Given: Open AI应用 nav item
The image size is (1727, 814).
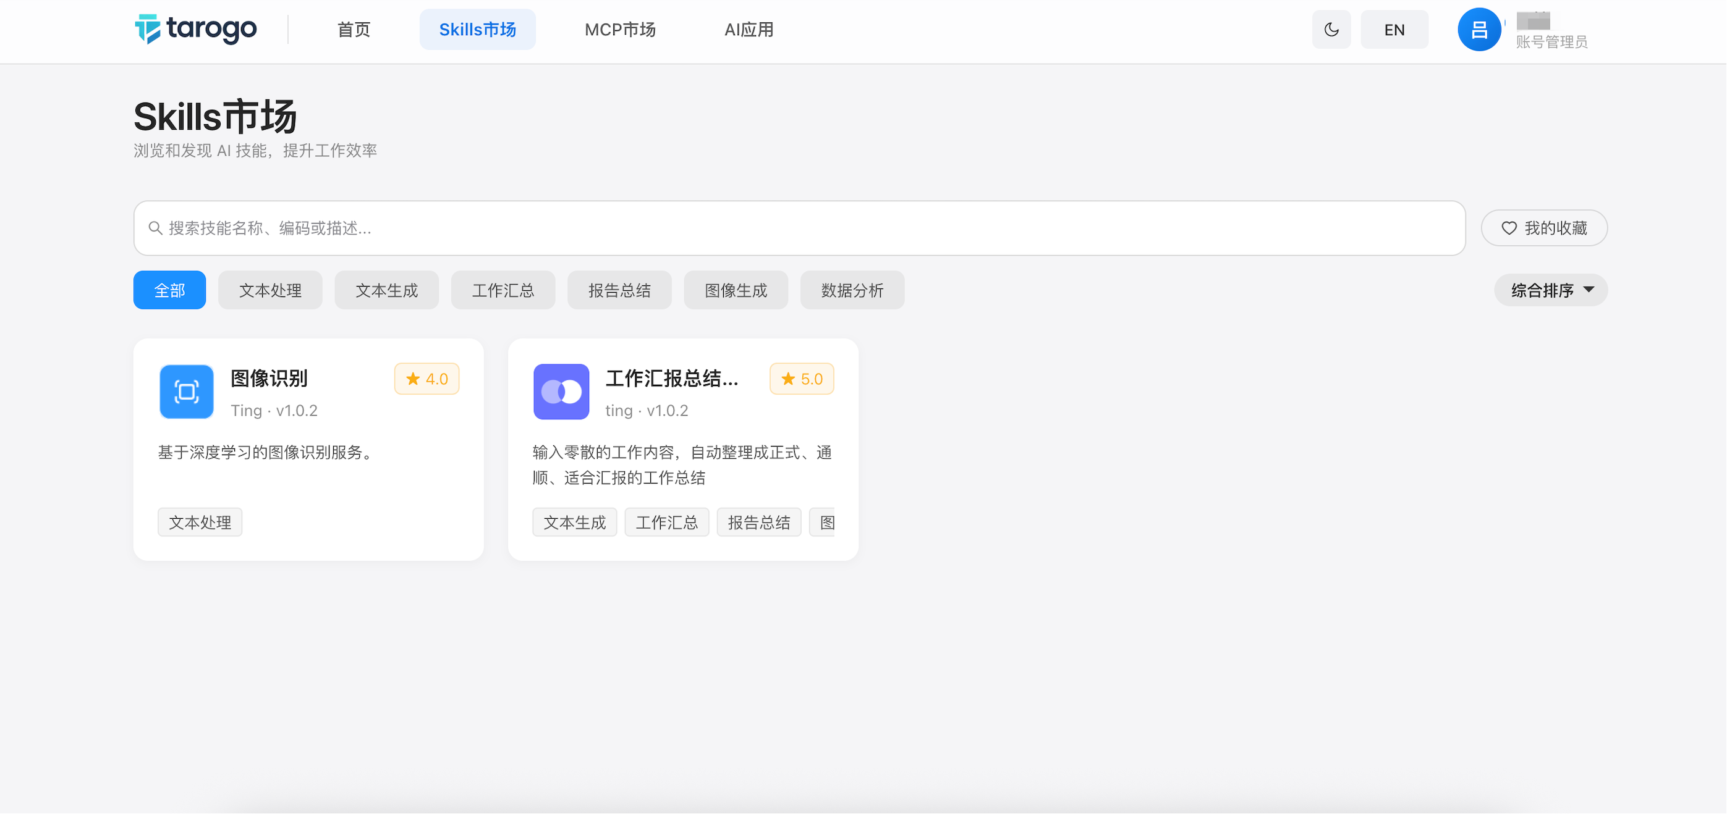Looking at the screenshot, I should coord(749,30).
